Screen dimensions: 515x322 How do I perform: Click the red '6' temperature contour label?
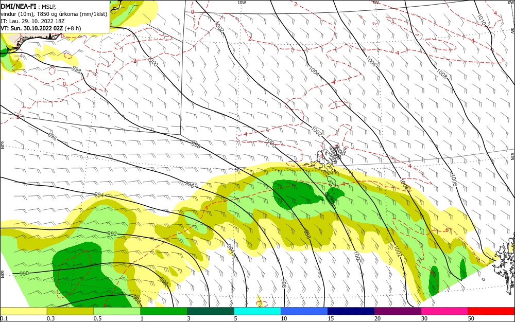(447, 230)
